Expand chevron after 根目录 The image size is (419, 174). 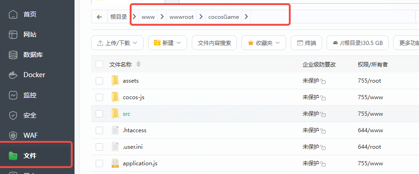click(134, 17)
